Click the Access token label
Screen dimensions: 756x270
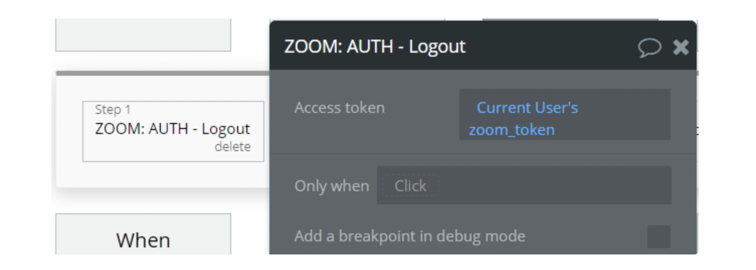pyautogui.click(x=339, y=107)
